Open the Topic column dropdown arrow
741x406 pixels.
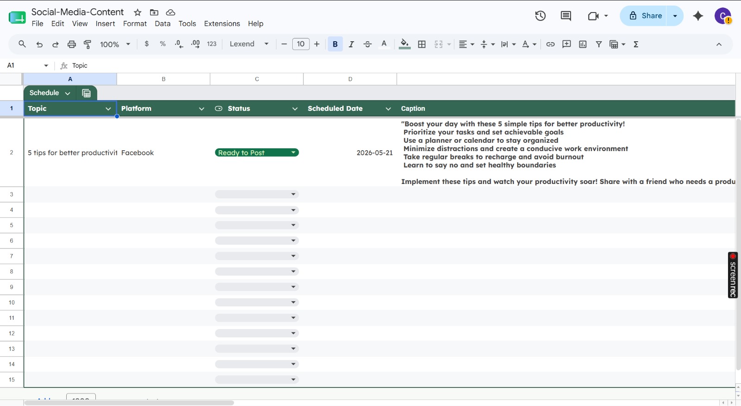108,108
